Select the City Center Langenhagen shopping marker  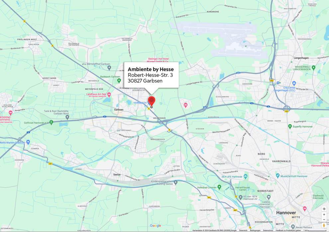coord(294,83)
